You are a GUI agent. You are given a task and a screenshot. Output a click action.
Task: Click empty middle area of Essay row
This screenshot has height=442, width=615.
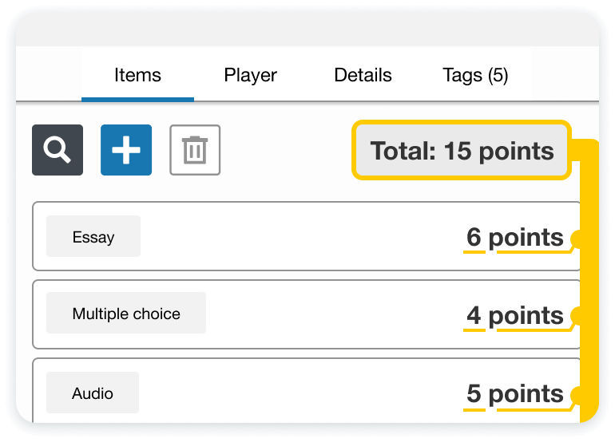304,237
